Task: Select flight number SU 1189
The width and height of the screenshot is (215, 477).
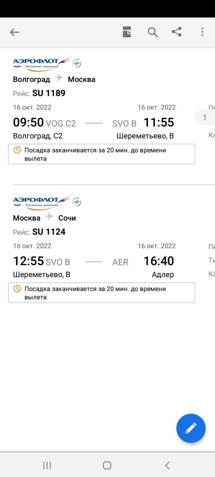Action: (49, 93)
